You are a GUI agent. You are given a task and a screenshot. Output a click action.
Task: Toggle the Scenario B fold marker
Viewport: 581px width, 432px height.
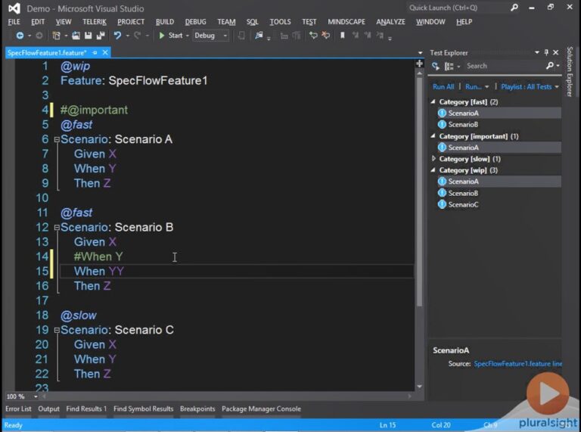pos(57,228)
